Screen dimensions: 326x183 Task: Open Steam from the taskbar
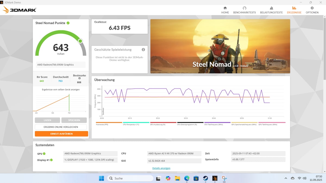(x=205, y=178)
